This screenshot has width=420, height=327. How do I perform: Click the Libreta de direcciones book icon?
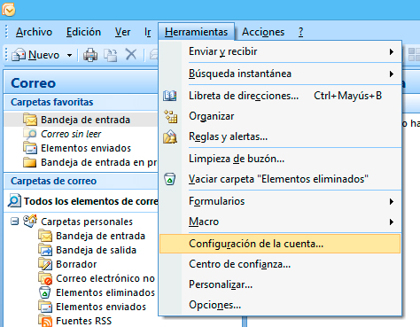coord(170,96)
